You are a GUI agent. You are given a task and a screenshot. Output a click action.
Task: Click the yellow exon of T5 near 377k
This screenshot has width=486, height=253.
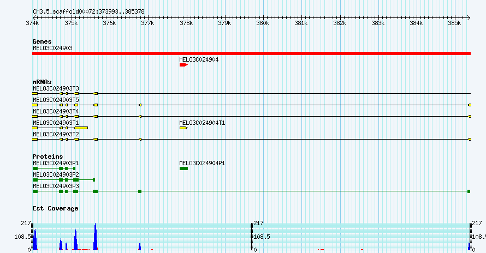[x=140, y=105]
